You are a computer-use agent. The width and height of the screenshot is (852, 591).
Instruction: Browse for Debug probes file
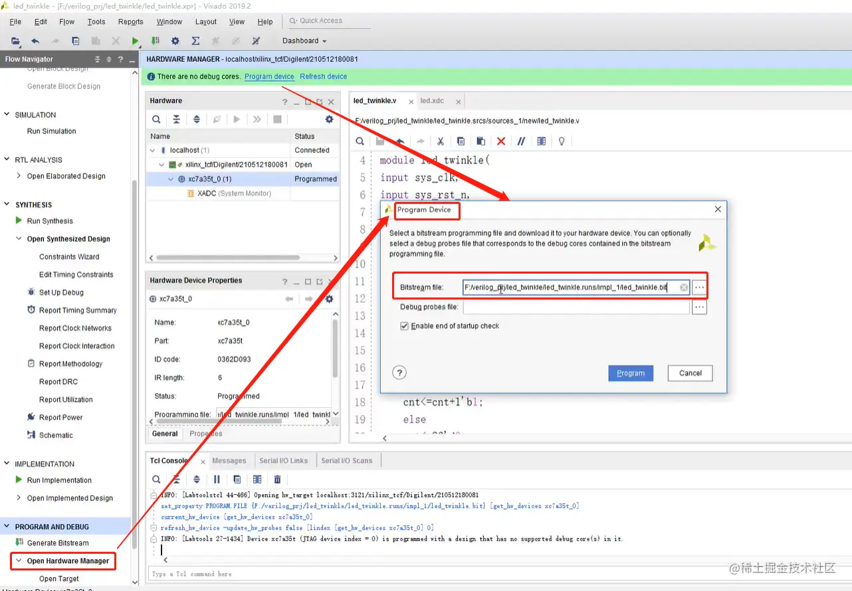[x=698, y=307]
